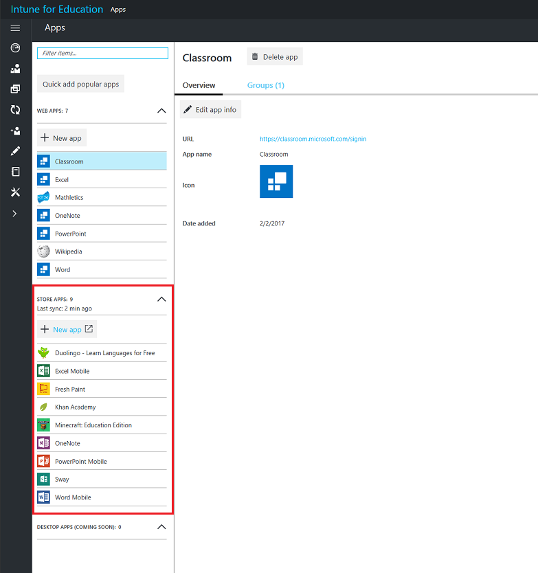
Task: Select Khan Academy store app
Action: [x=102, y=407]
